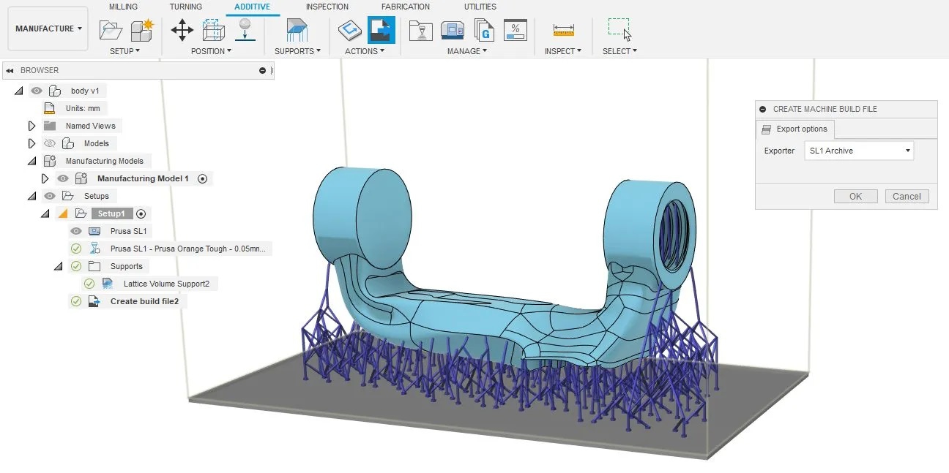
Task: Open the Volume Support tool icon
Action: (297, 31)
